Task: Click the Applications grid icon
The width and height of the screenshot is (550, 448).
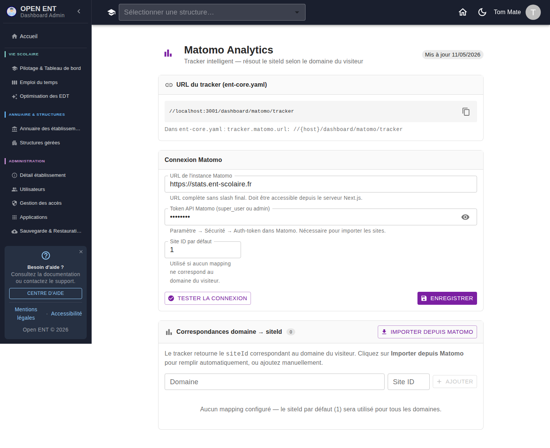Action: (x=15, y=217)
